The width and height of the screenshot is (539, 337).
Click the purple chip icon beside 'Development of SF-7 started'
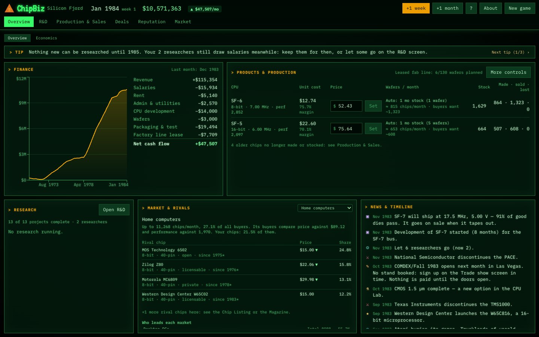click(368, 233)
